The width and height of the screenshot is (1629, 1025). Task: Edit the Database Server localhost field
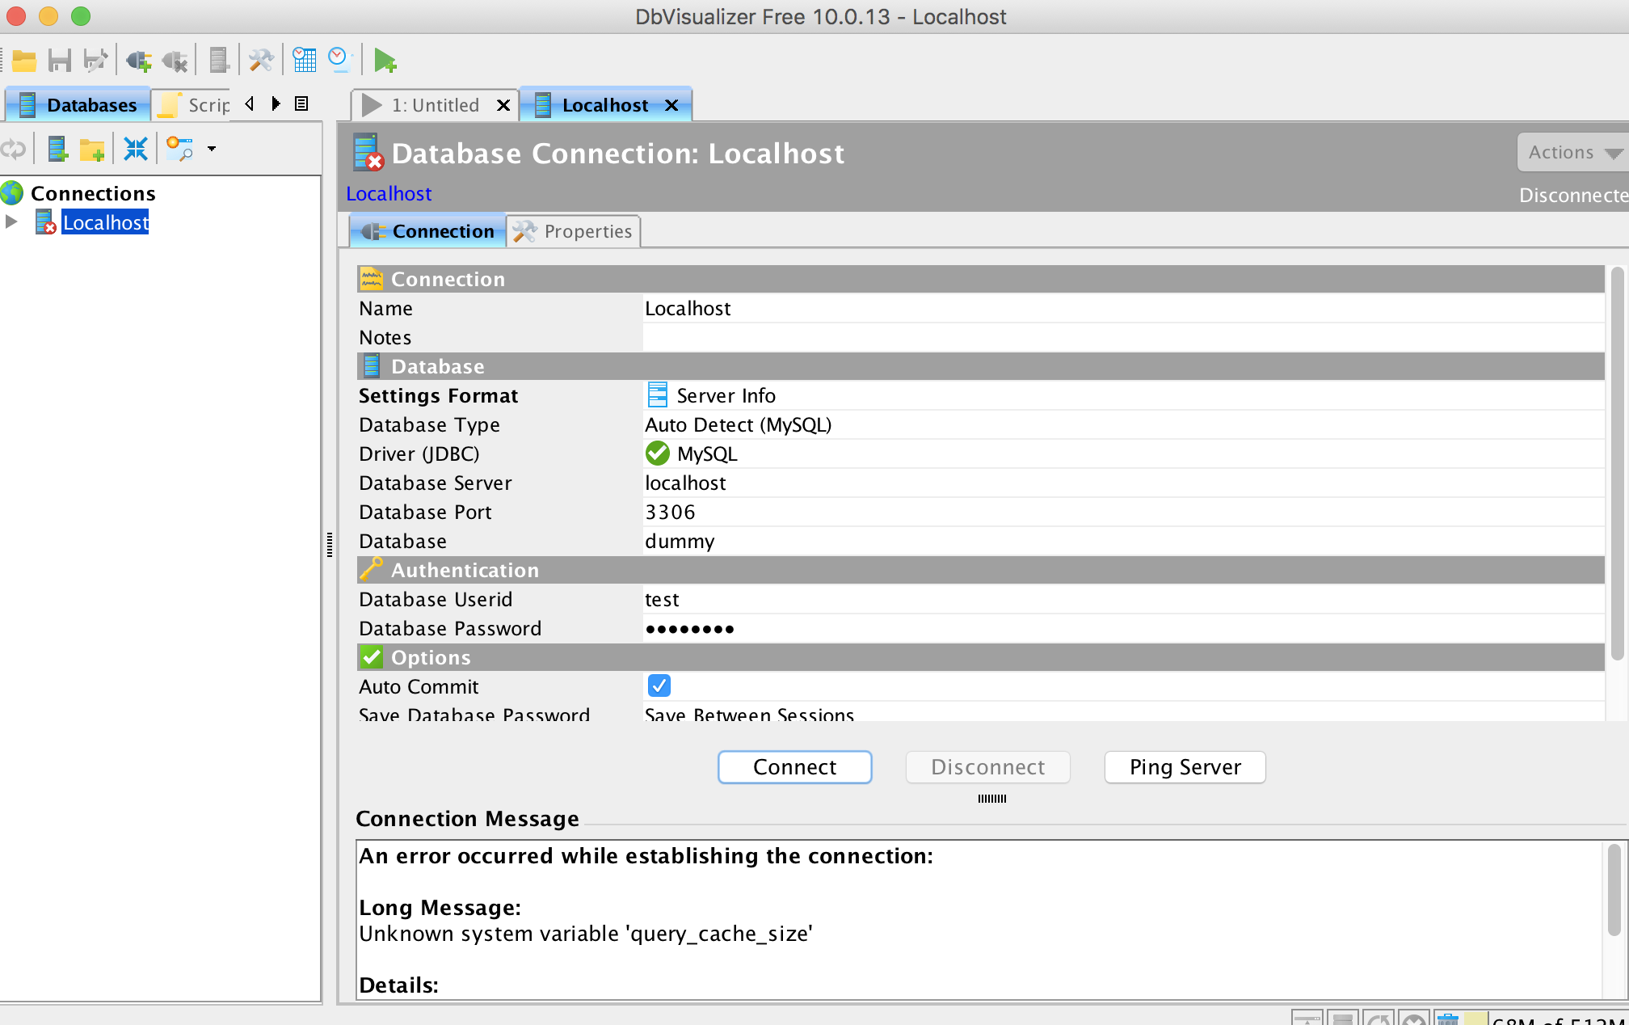tap(1123, 483)
